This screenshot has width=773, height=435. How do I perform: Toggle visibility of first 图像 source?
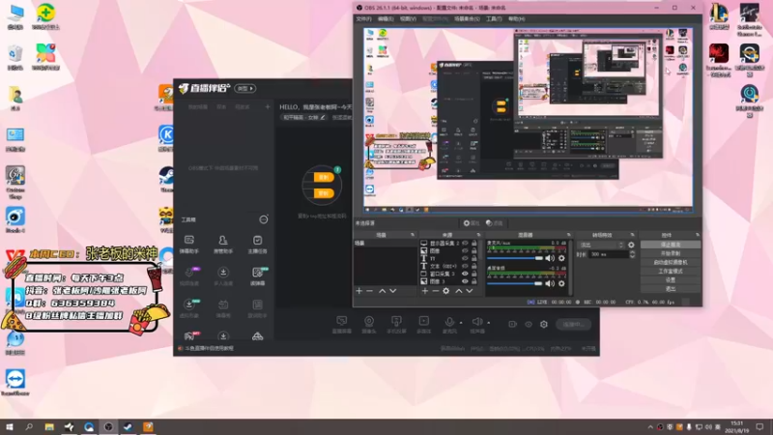click(x=465, y=250)
